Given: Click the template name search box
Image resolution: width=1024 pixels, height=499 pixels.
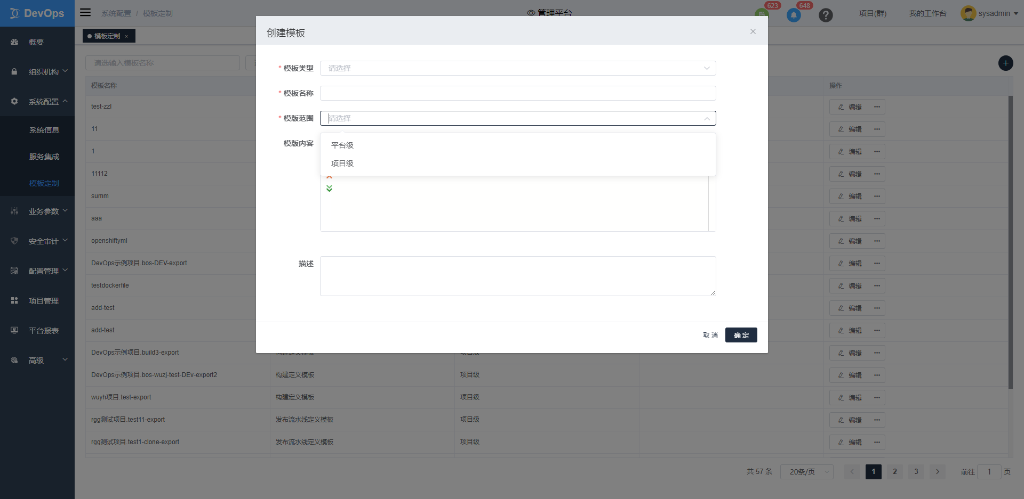Looking at the screenshot, I should 163,63.
